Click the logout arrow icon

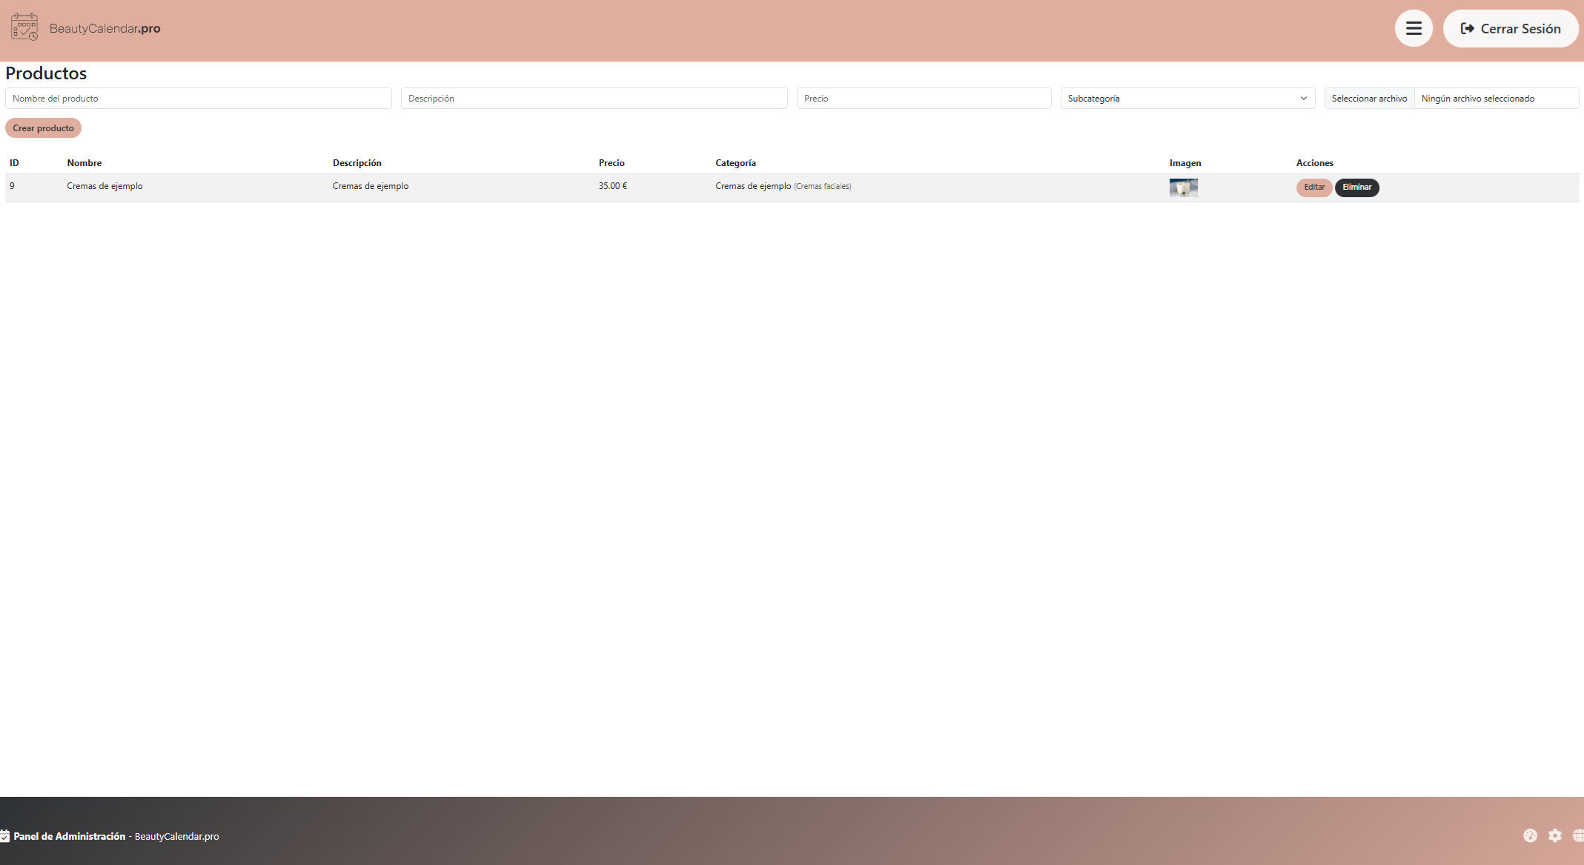[1467, 28]
